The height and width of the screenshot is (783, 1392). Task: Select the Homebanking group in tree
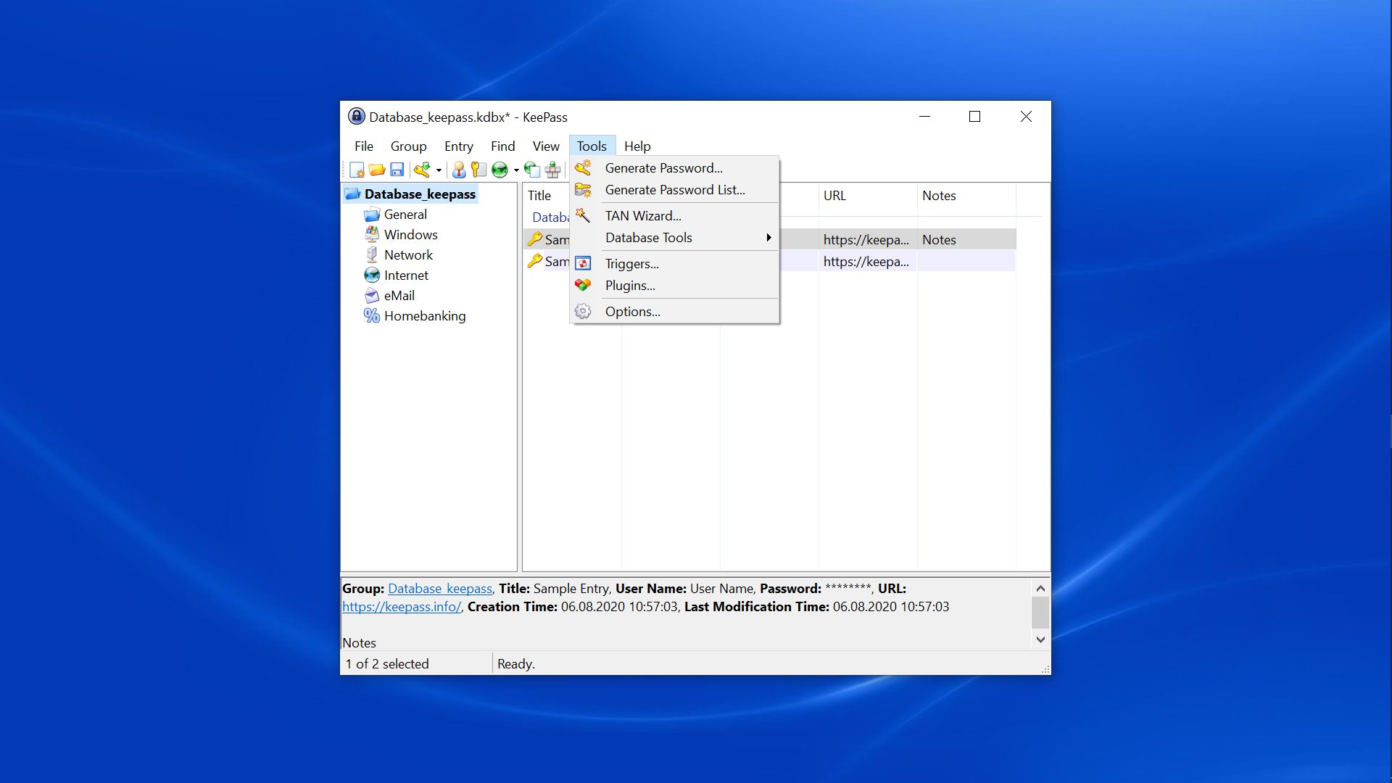424,316
